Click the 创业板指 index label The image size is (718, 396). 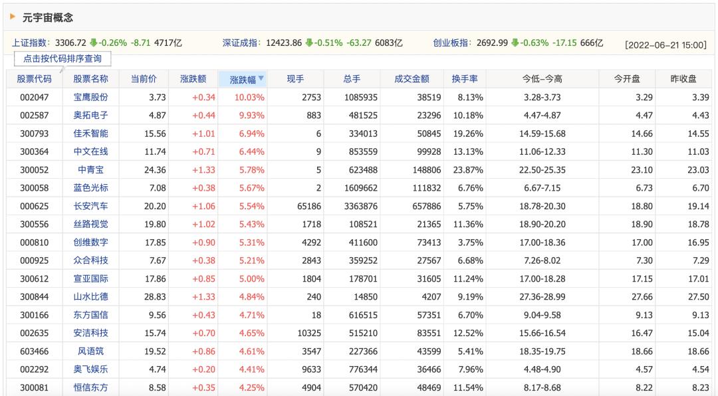451,43
